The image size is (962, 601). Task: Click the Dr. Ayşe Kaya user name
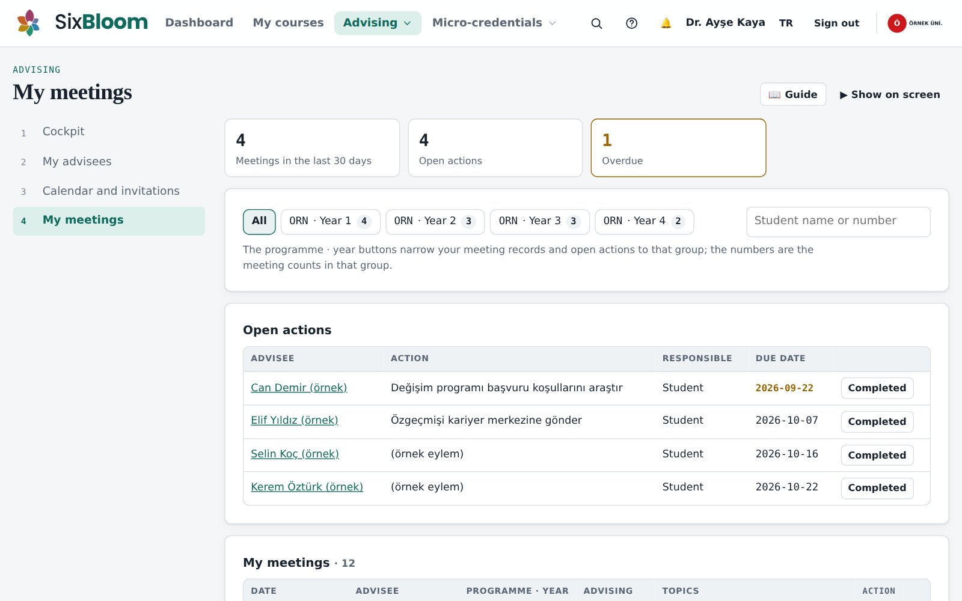click(725, 23)
